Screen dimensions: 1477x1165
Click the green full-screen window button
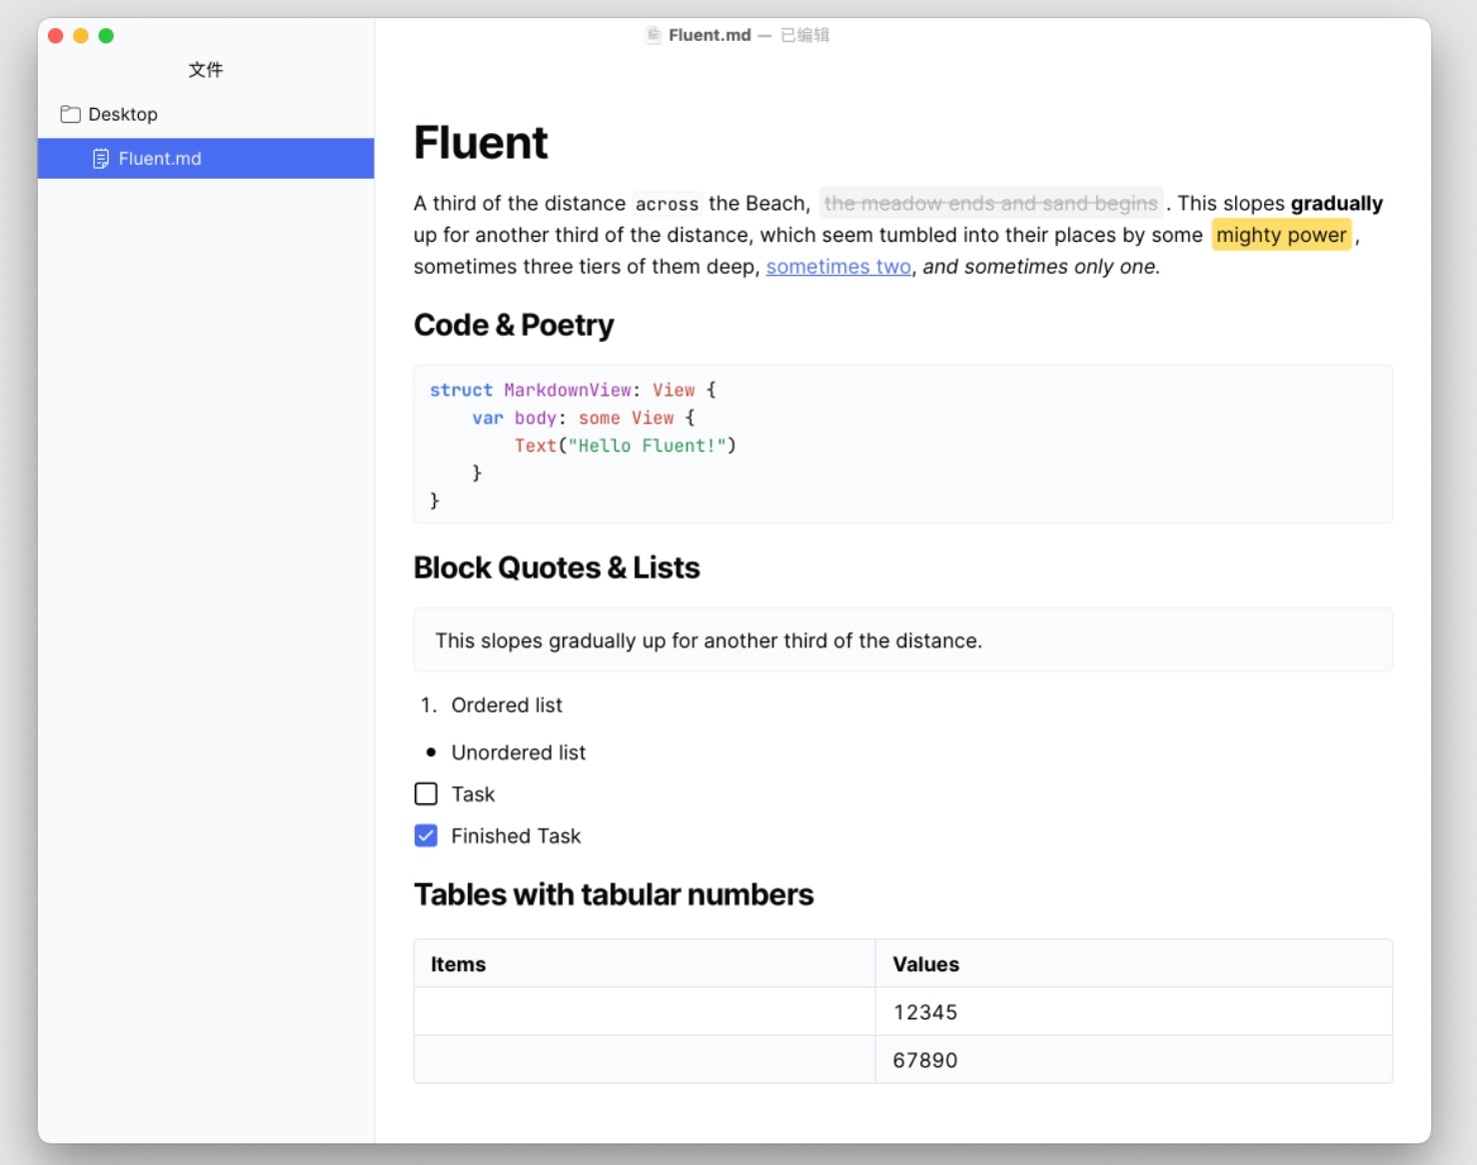point(106,36)
